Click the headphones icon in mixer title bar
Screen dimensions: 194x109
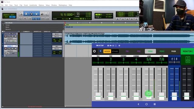(x=113, y=46)
